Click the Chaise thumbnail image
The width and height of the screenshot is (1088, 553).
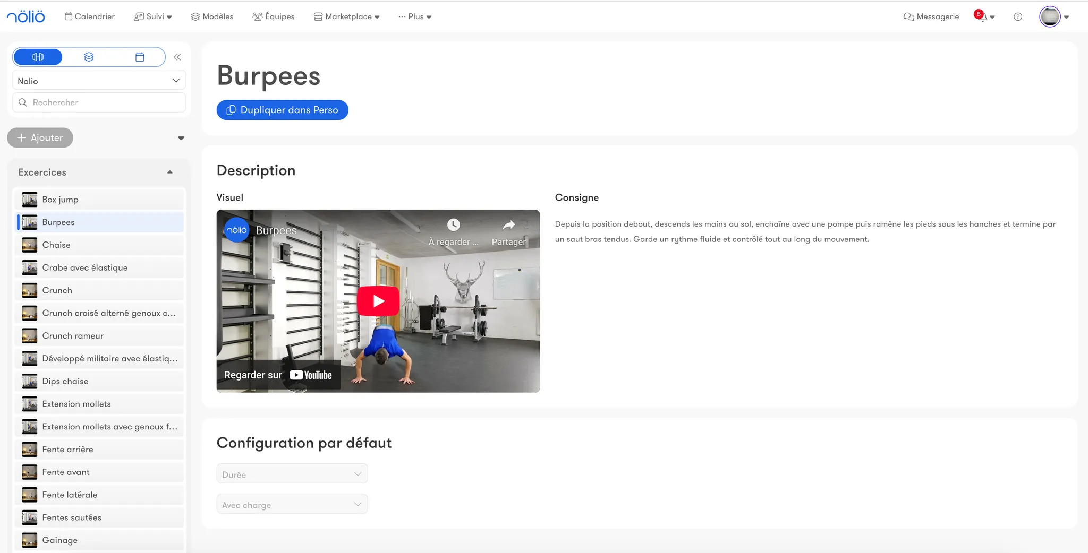click(x=30, y=245)
